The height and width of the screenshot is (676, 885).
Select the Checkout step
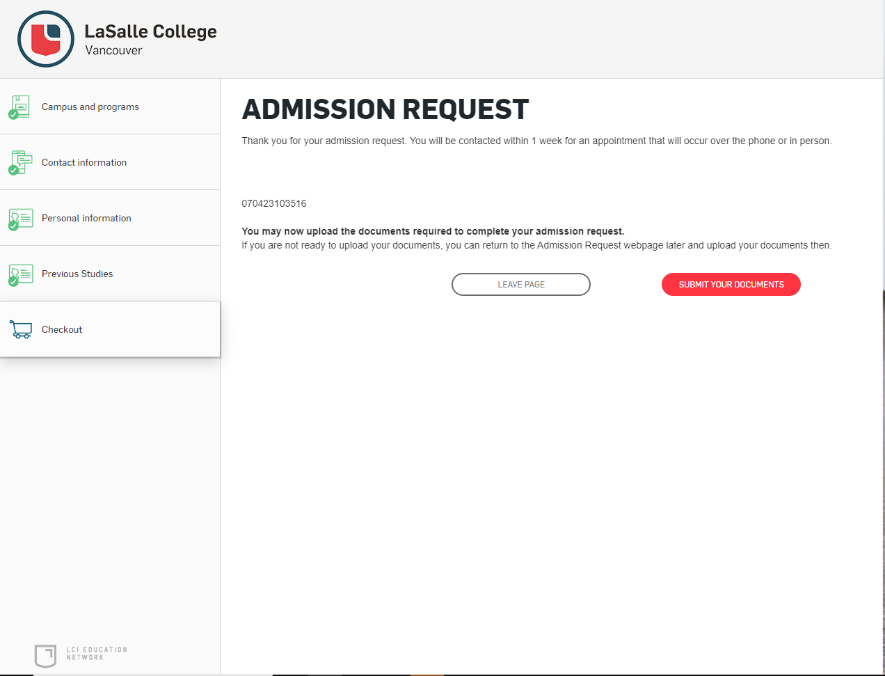pyautogui.click(x=110, y=329)
